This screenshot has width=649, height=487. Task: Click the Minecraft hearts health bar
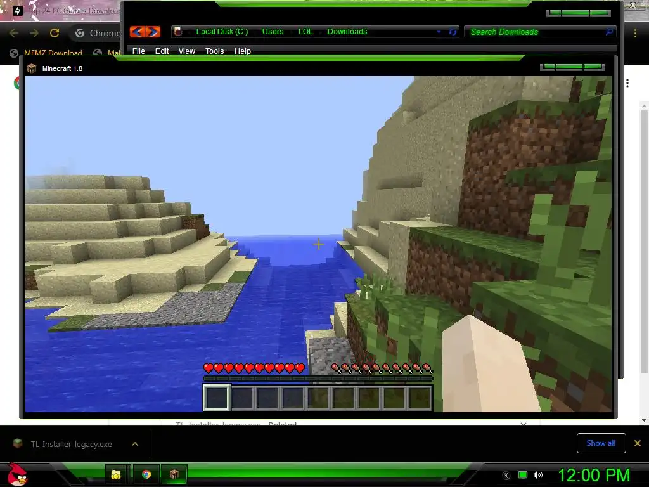coord(254,368)
